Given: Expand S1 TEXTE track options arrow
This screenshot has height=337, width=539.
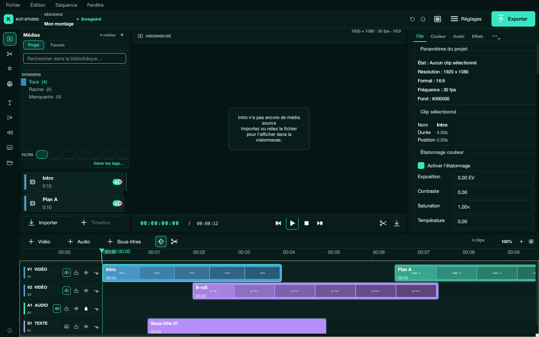Looking at the screenshot, I should click(x=96, y=327).
